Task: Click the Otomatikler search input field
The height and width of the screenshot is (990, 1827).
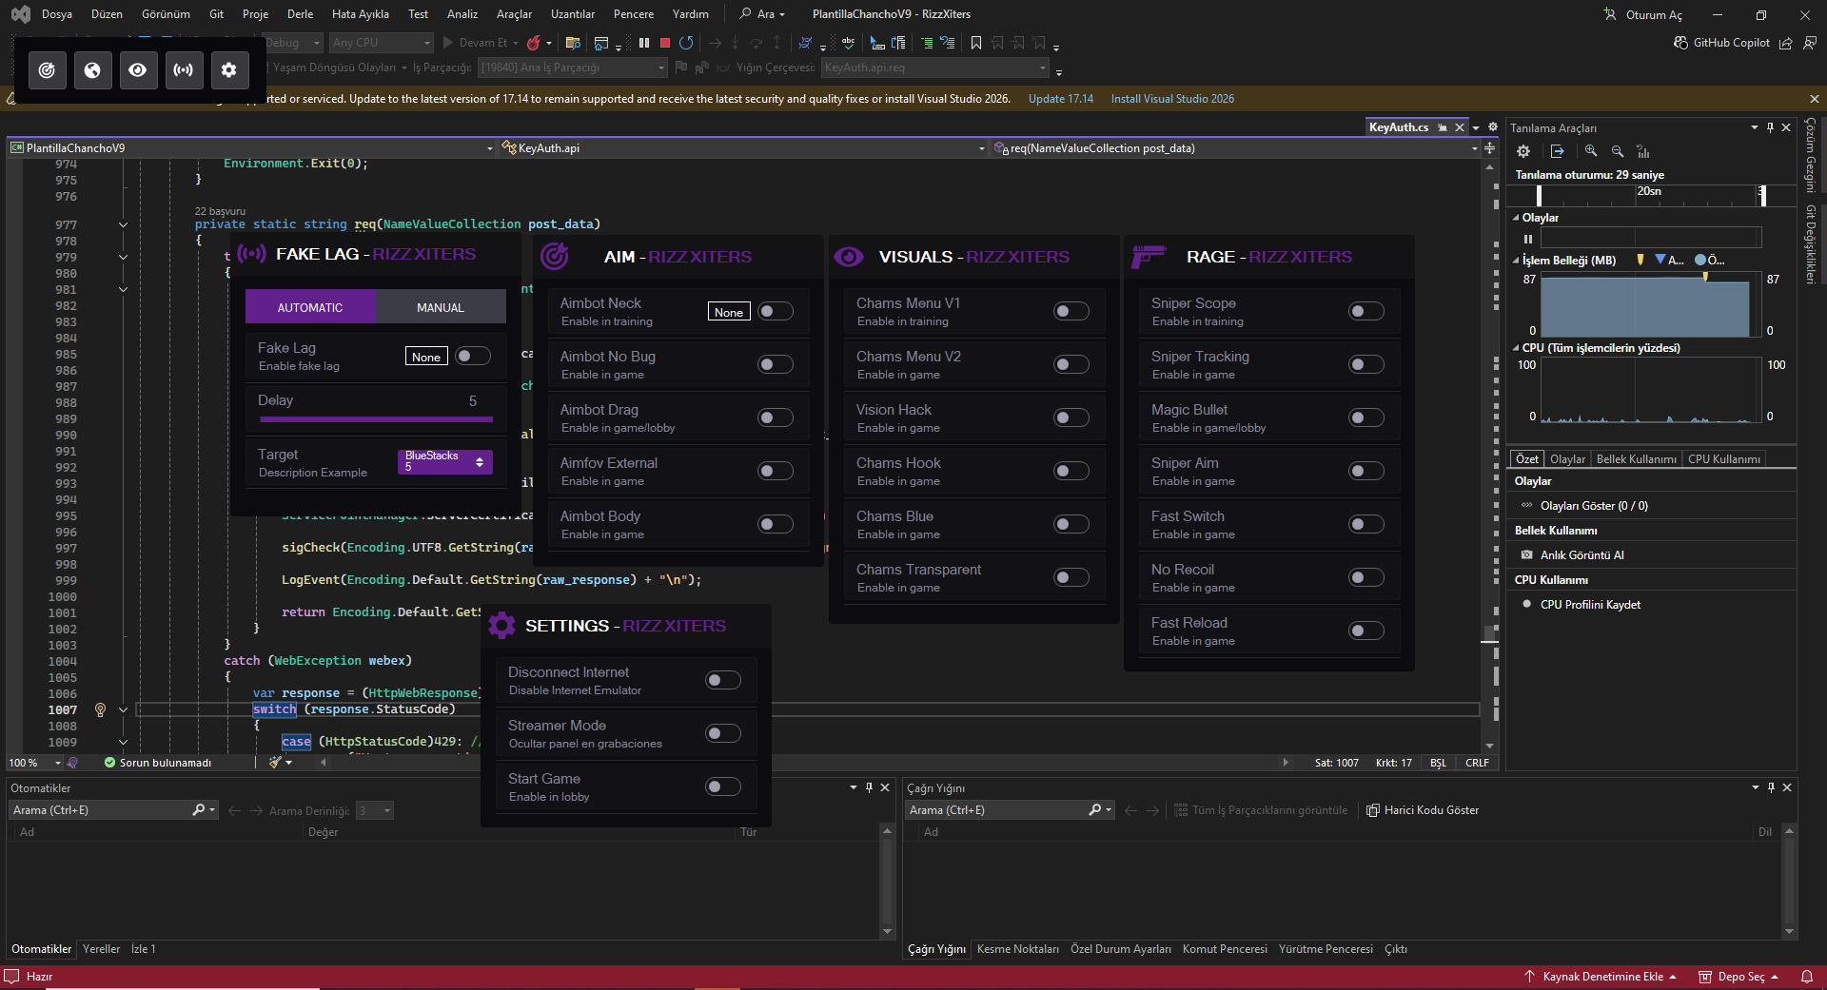Action: click(x=101, y=810)
